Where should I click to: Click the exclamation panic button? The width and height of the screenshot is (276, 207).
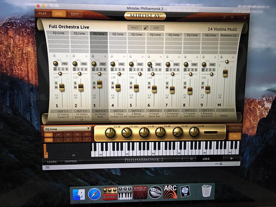(x=182, y=159)
